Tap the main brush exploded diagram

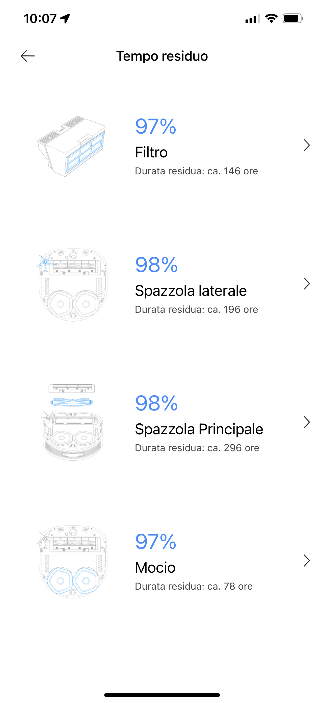(x=72, y=422)
